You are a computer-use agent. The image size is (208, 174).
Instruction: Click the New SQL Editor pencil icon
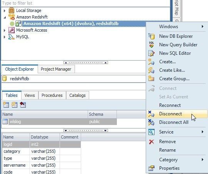click(151, 53)
